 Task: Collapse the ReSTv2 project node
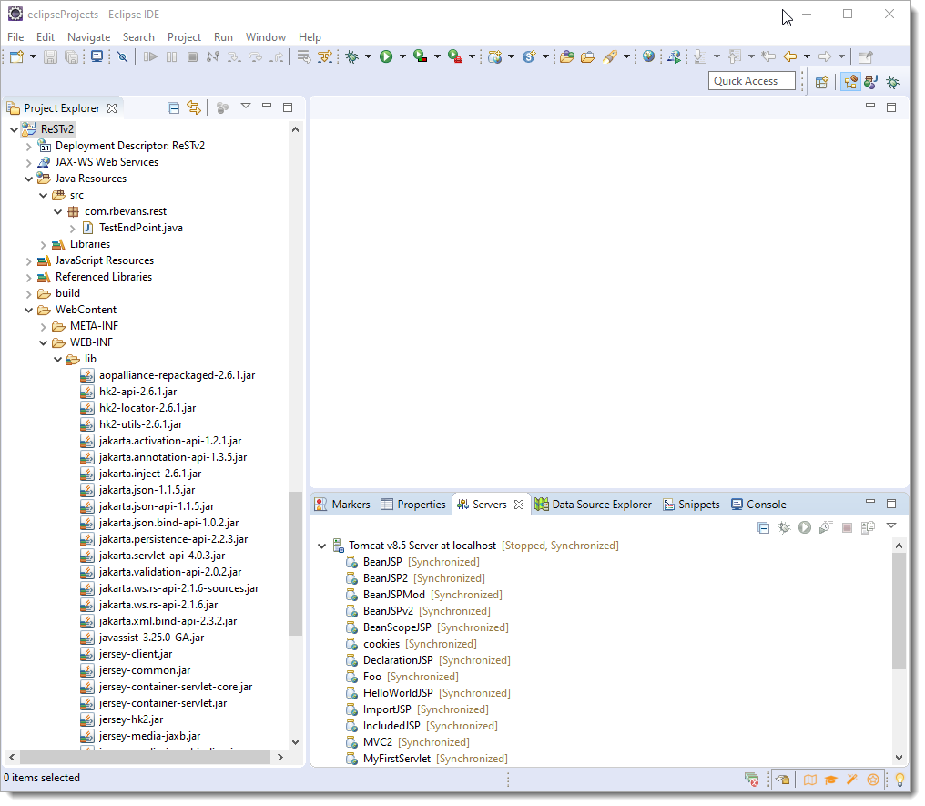click(15, 129)
